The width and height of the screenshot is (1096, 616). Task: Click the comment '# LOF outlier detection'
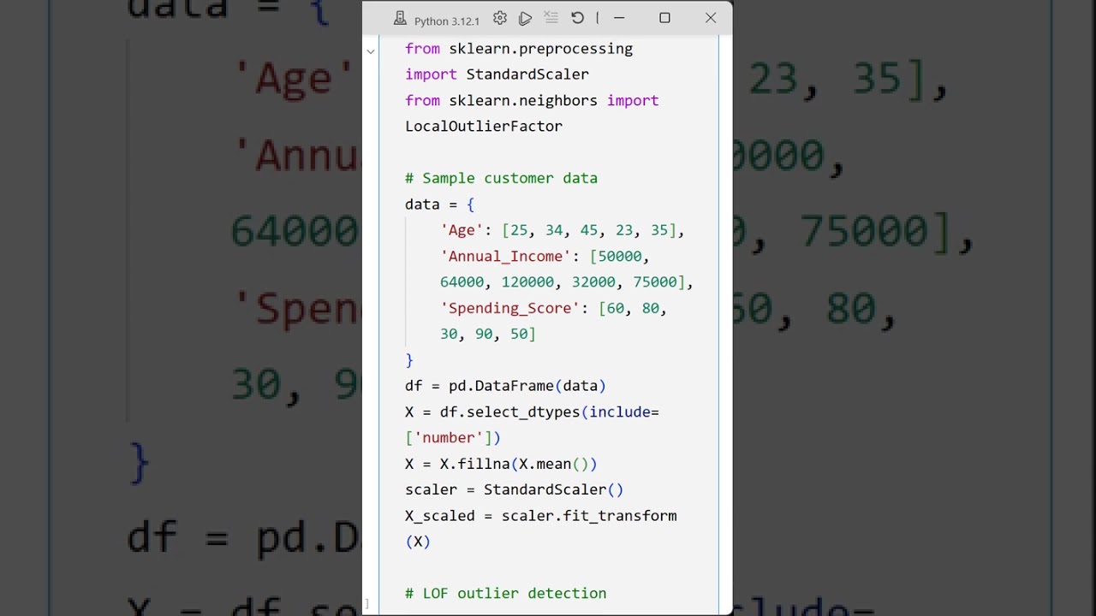(505, 593)
